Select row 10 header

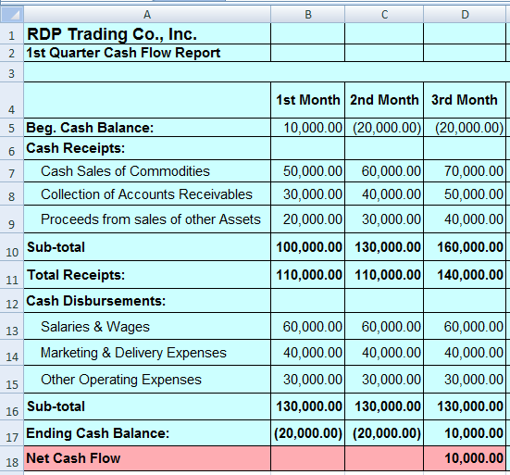(12, 247)
